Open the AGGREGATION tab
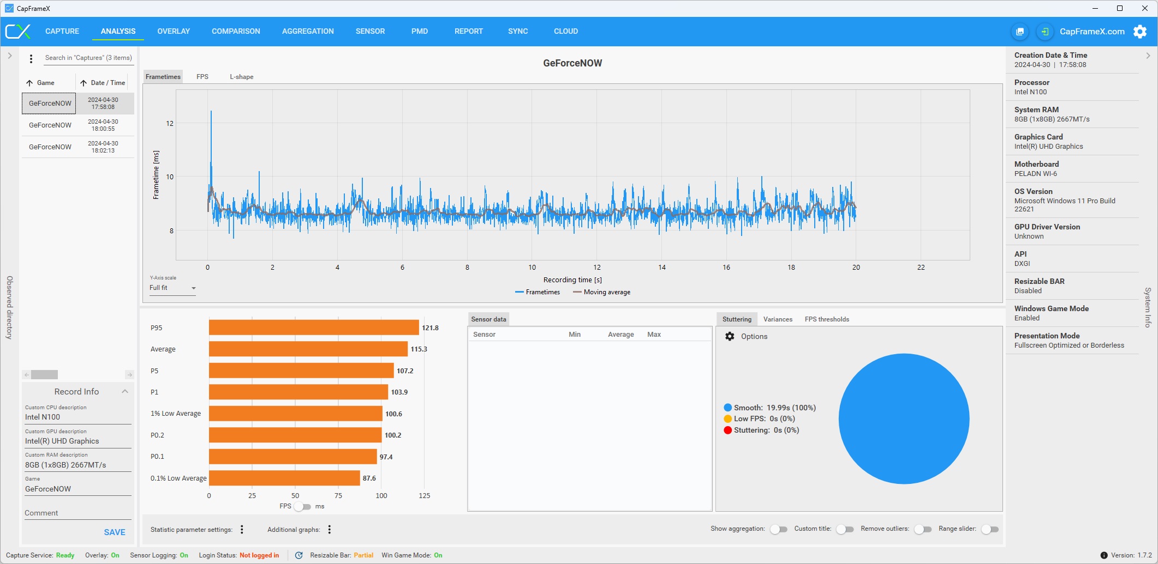 (308, 32)
